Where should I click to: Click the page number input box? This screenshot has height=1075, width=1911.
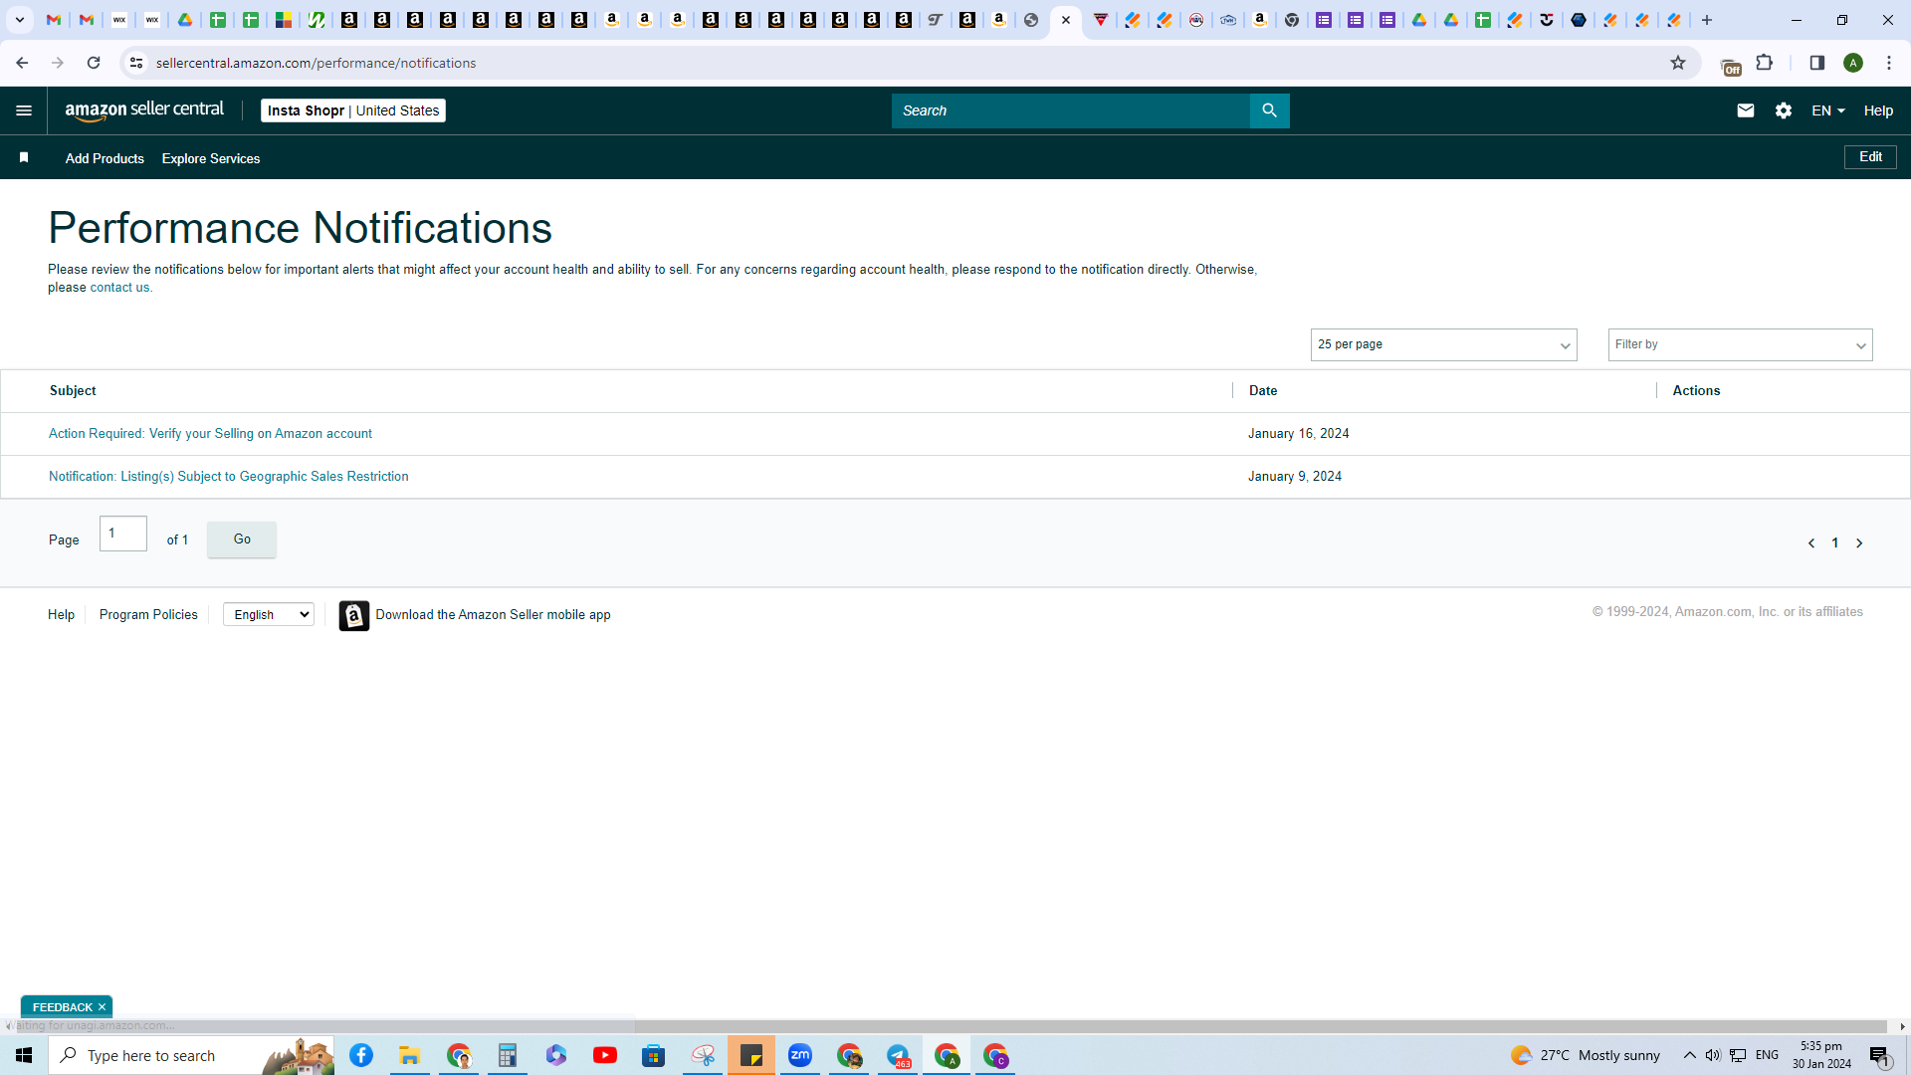123,534
